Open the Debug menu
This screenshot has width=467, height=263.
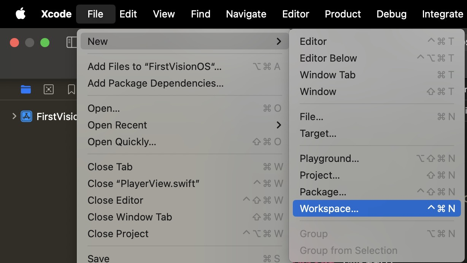tap(392, 14)
